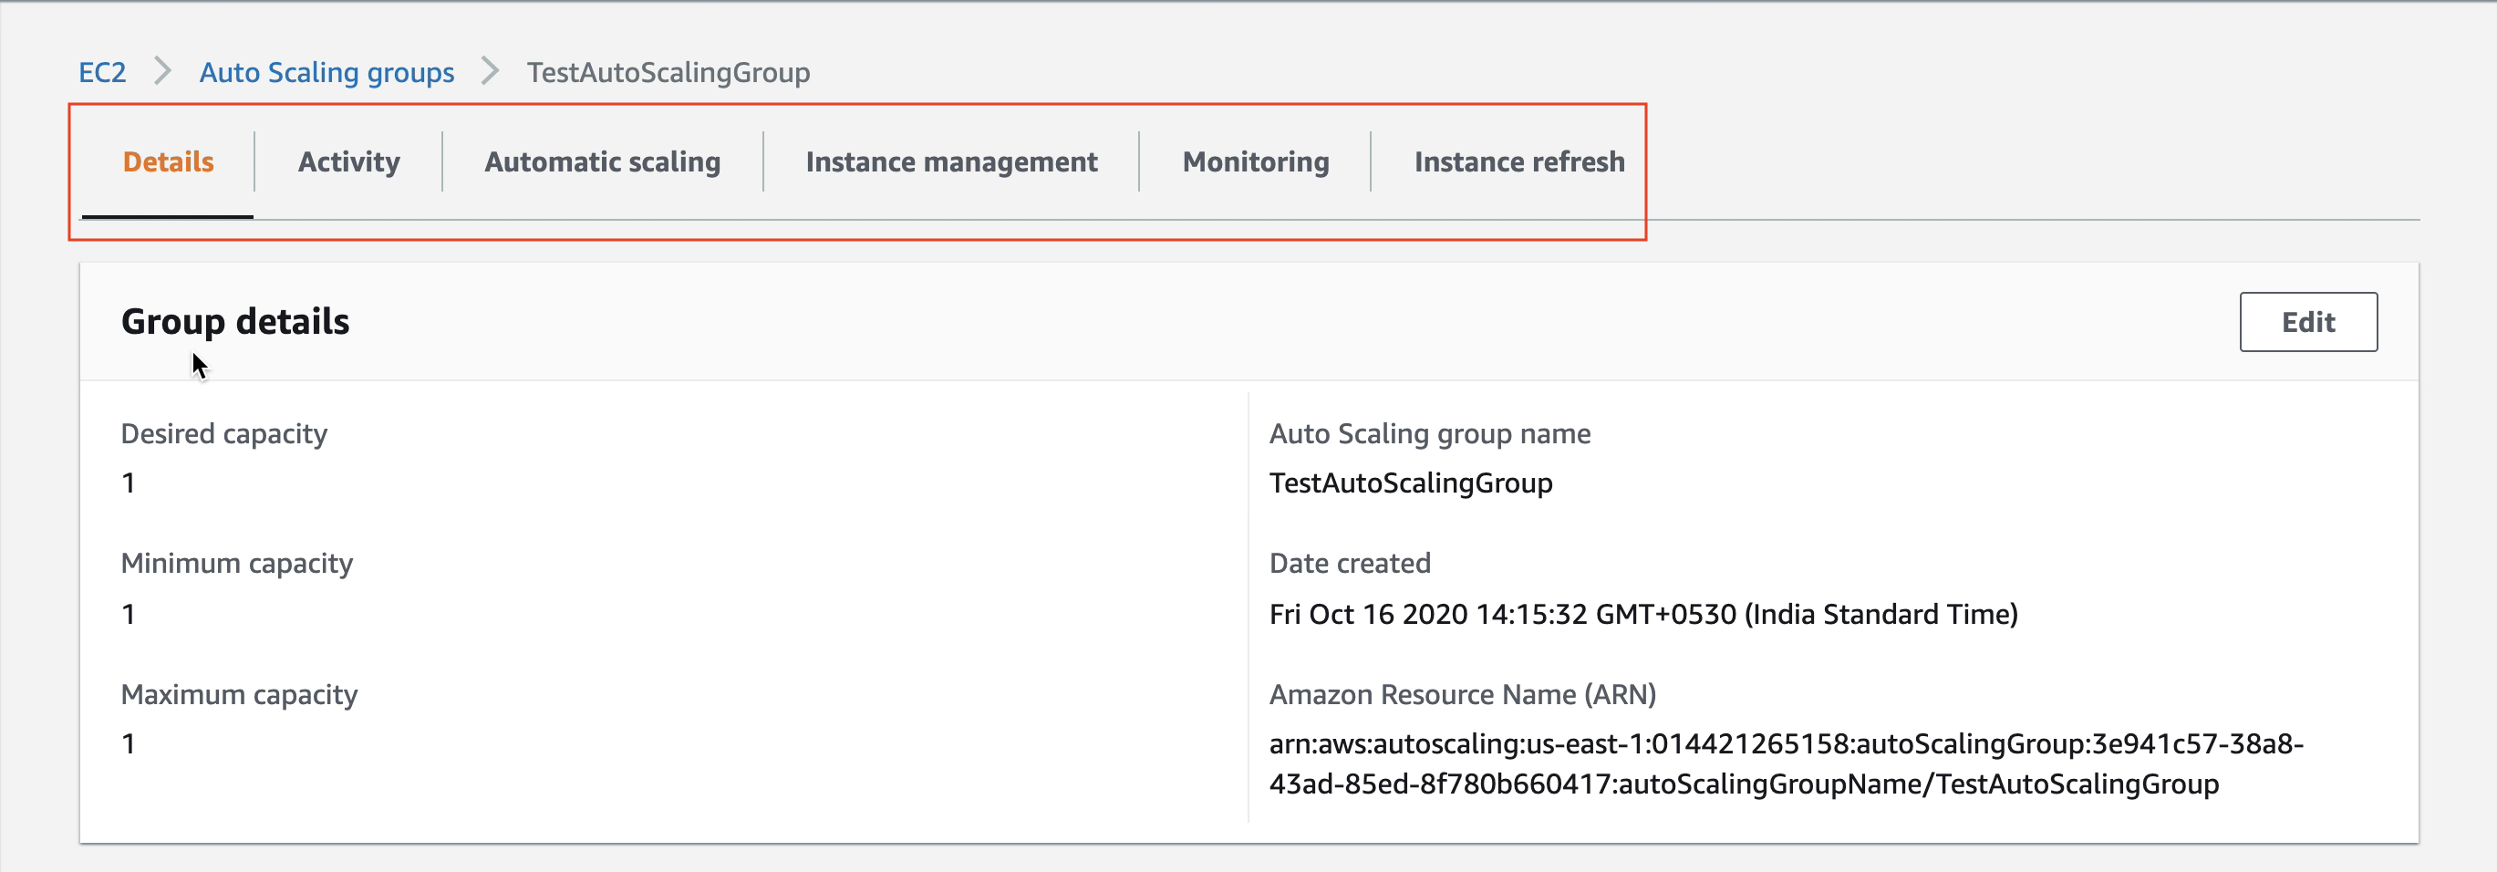View the Monitoring tab
This screenshot has width=2497, height=872.
click(1255, 161)
